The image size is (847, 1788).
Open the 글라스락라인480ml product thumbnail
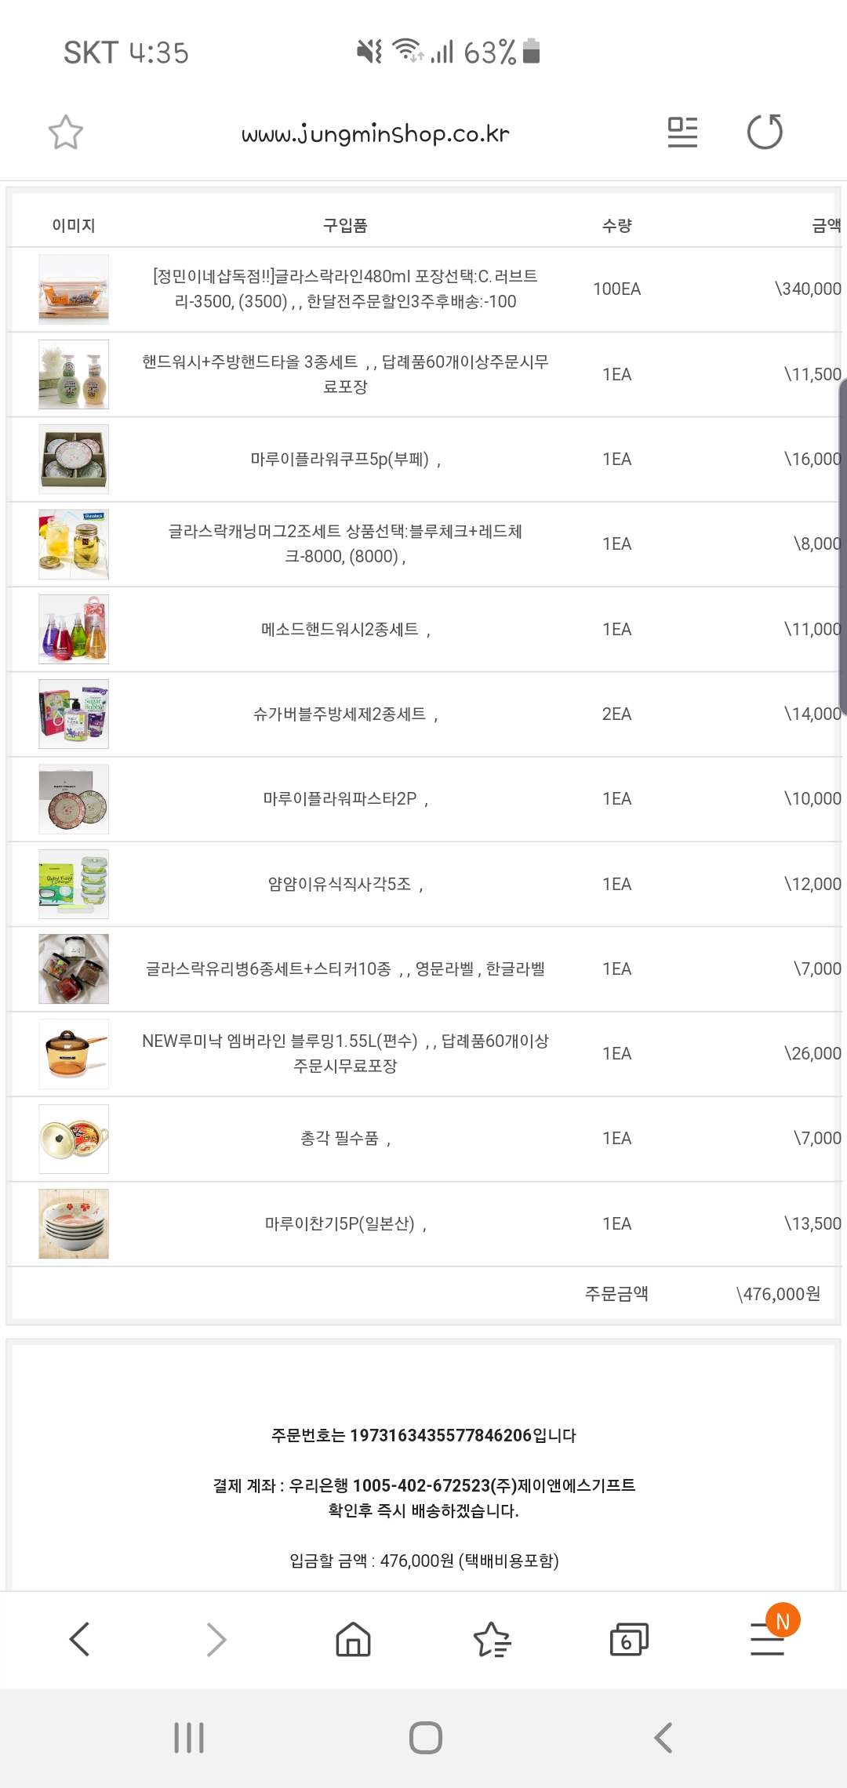(x=74, y=289)
